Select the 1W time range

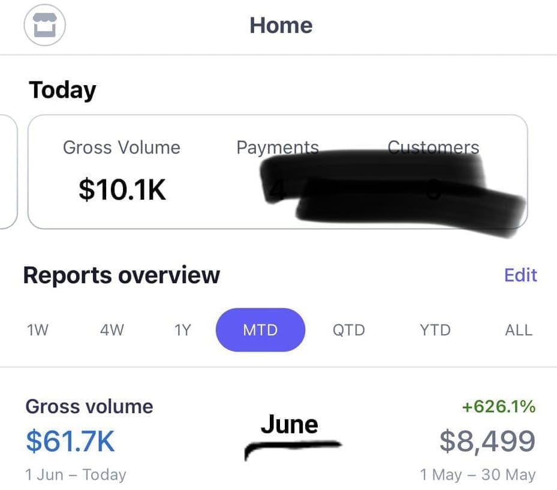(x=38, y=330)
